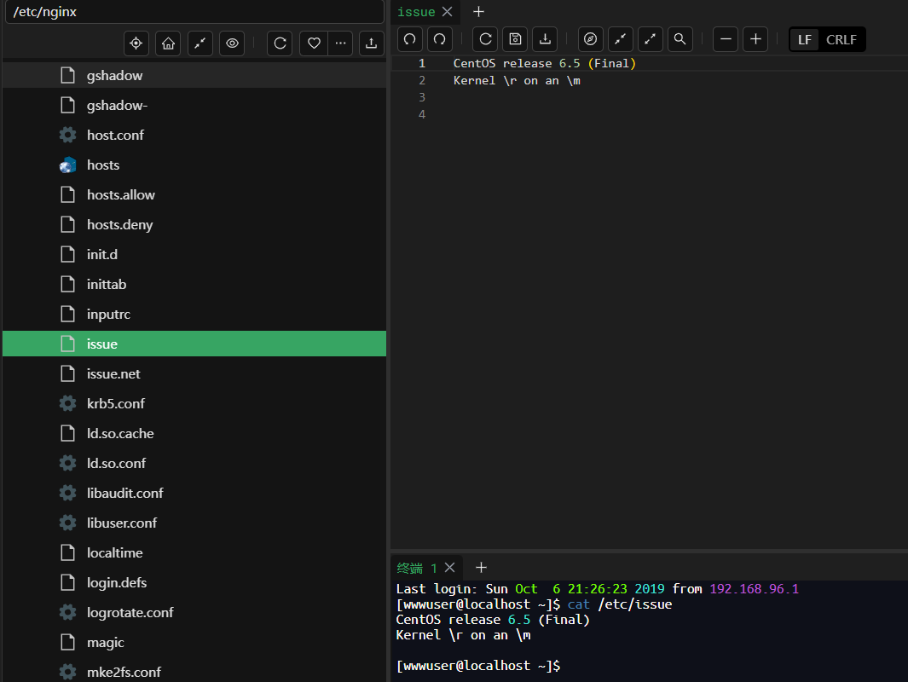Go to home directory icon
Viewport: 908px width, 682px height.
(x=169, y=43)
